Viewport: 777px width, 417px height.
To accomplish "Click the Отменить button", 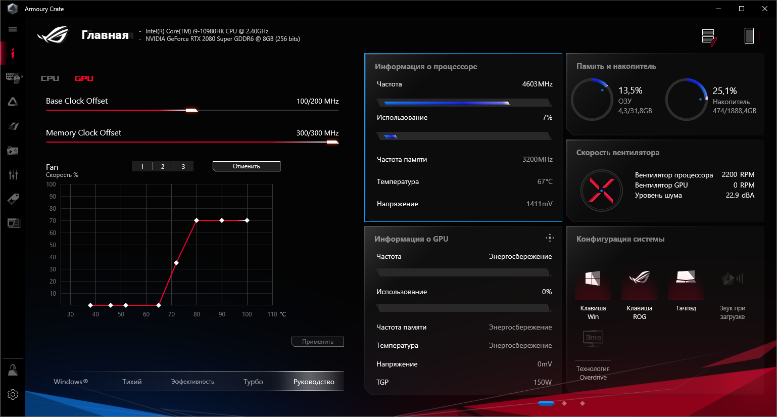I will (247, 166).
